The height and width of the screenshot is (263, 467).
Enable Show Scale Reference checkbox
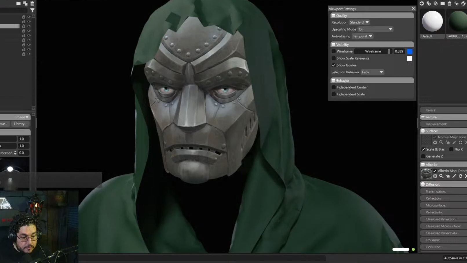point(334,58)
